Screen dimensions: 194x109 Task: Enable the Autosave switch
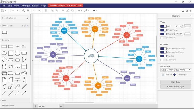163,60
